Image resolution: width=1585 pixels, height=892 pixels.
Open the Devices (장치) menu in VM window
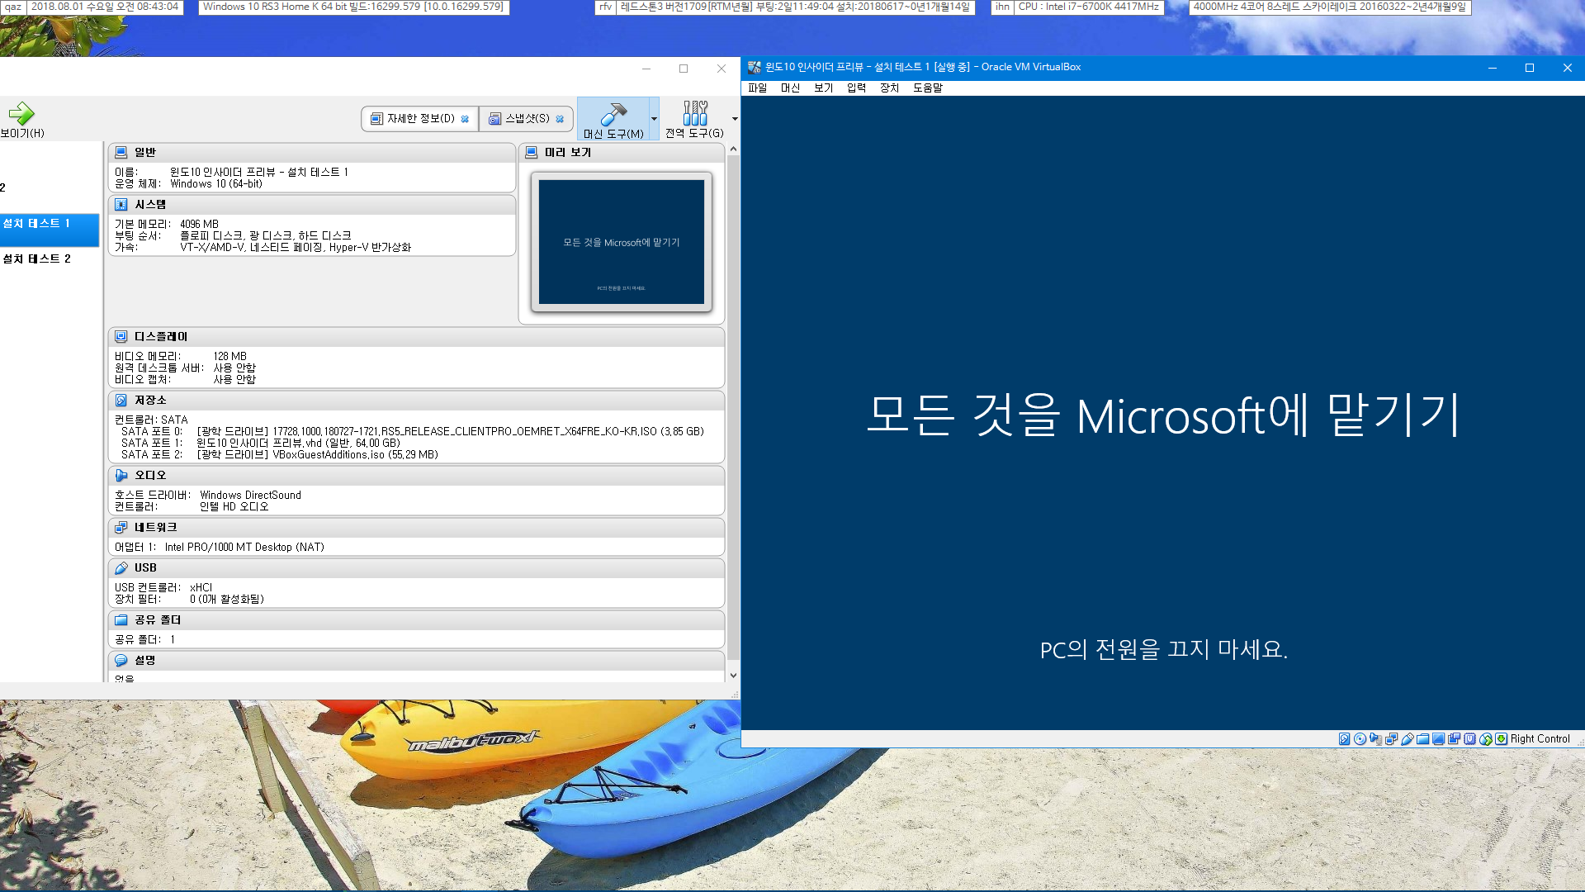point(889,88)
